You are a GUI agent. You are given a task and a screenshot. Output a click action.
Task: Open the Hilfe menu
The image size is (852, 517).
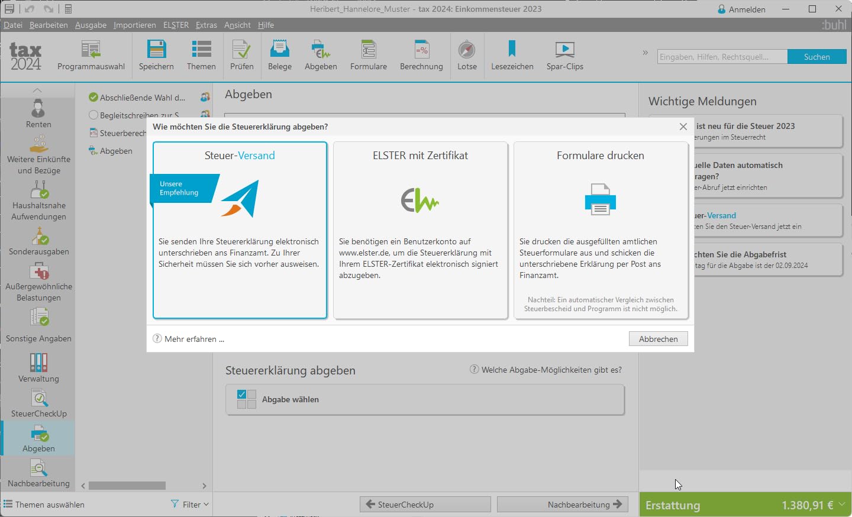coord(266,25)
